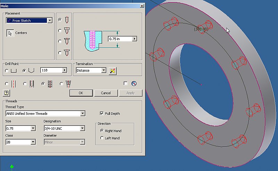278x171 pixels.
Task: Click the simple hole icon
Action: point(14,84)
